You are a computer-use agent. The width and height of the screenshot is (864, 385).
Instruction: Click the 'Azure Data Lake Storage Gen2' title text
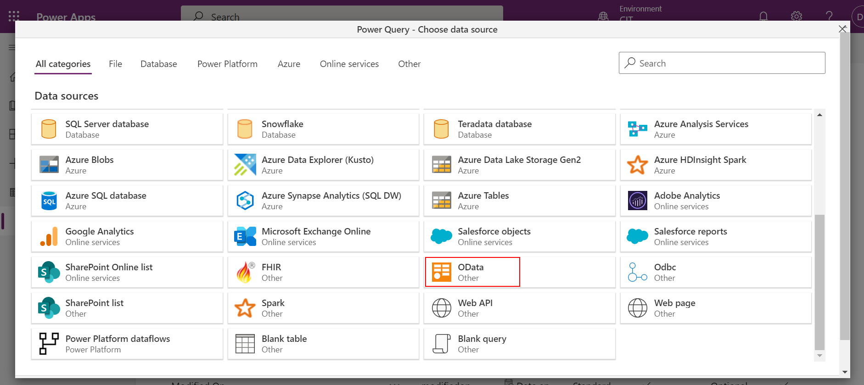(x=519, y=160)
